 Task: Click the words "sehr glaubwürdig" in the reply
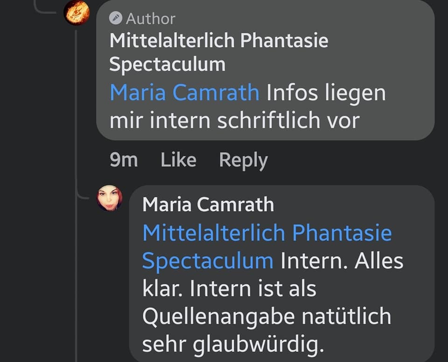coord(232,345)
